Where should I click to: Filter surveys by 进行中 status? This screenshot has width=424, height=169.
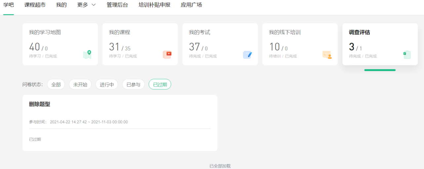[107, 84]
